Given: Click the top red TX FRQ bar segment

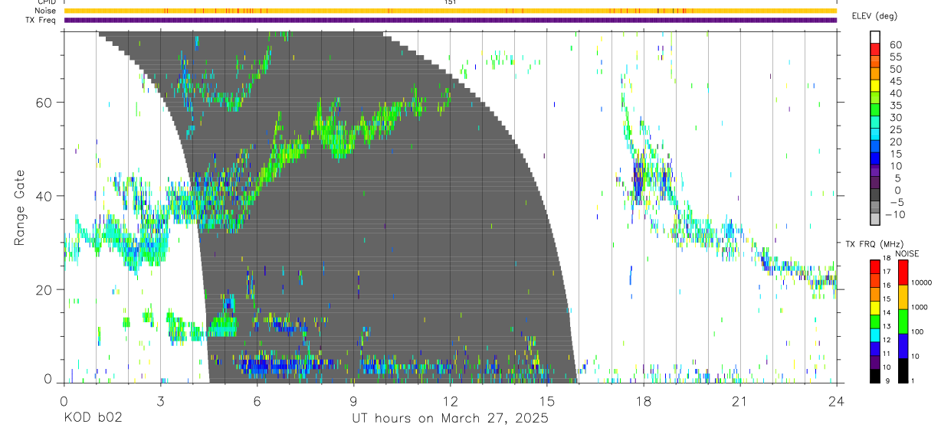Looking at the screenshot, I should 875,266.
